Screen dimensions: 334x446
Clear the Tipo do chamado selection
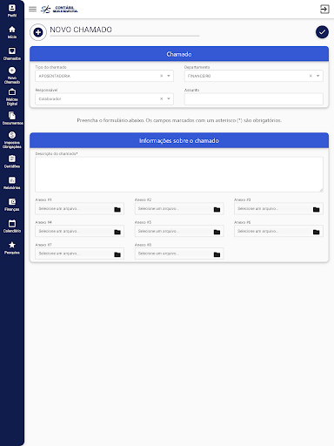pos(162,76)
